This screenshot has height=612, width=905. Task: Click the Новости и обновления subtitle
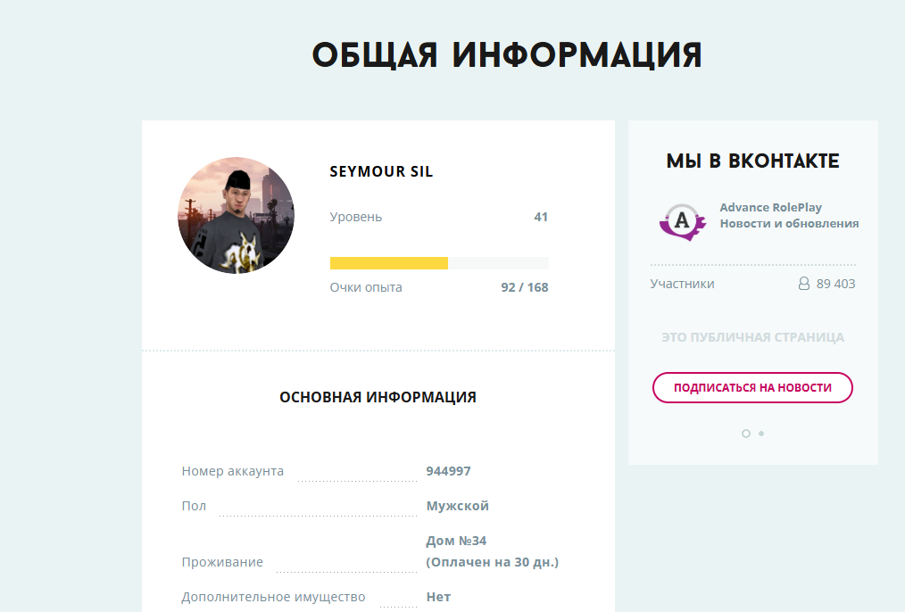point(789,223)
